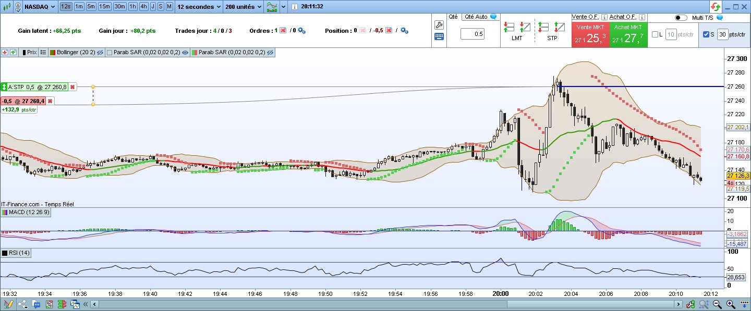Open the 200 unités dropdown

click(244, 7)
